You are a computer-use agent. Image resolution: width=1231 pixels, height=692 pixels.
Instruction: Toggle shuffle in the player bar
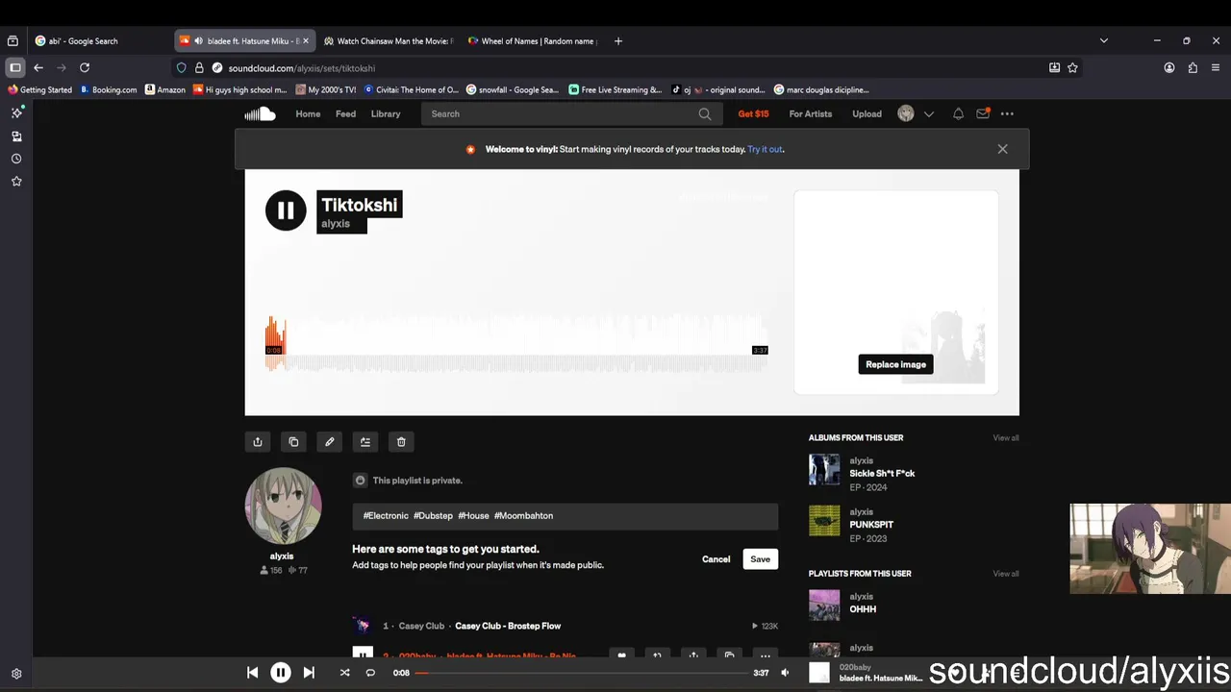(x=344, y=673)
